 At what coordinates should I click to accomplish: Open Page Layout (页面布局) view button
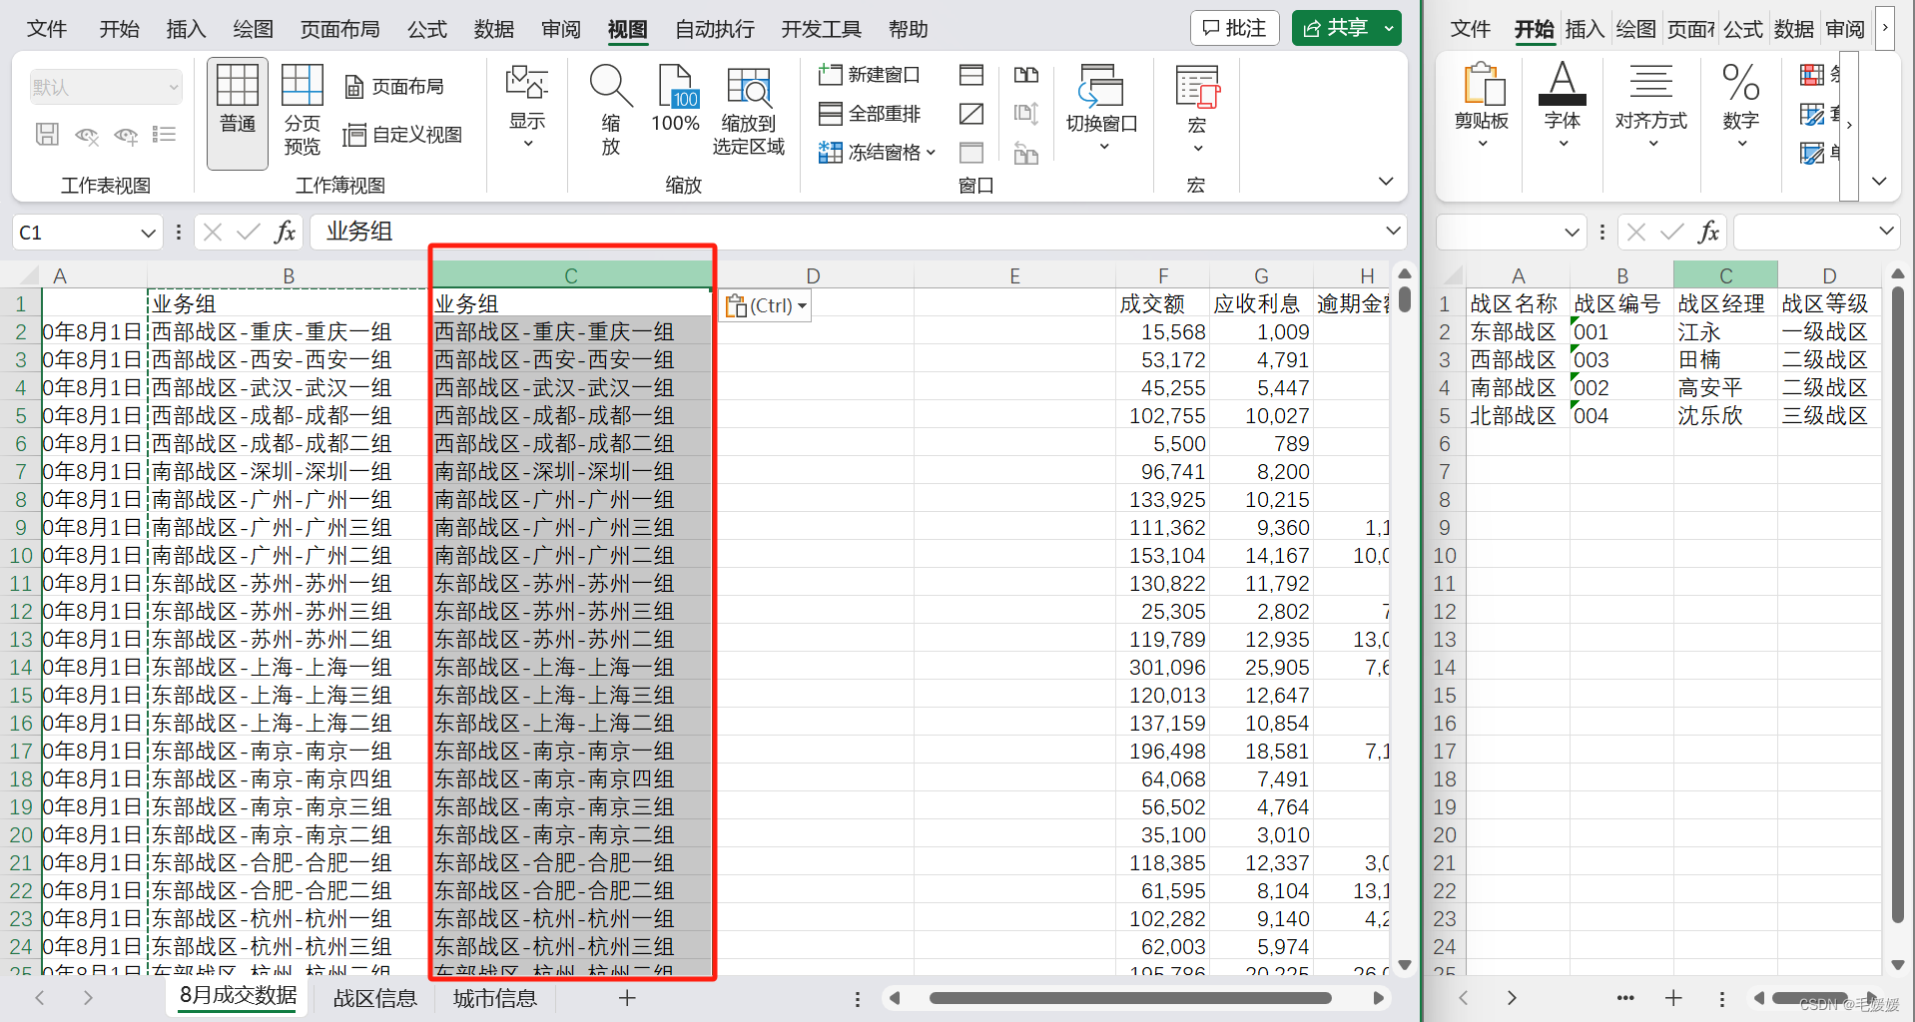coord(394,87)
